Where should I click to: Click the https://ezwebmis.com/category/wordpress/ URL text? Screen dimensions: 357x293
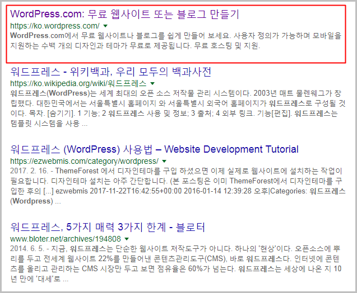84,161
